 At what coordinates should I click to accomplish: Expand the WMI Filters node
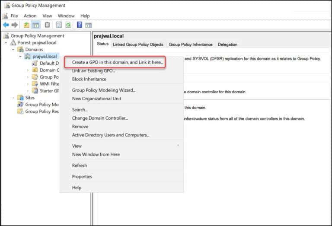(28, 84)
